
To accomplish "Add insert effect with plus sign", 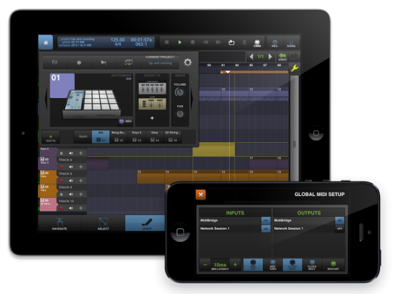I will click(152, 118).
